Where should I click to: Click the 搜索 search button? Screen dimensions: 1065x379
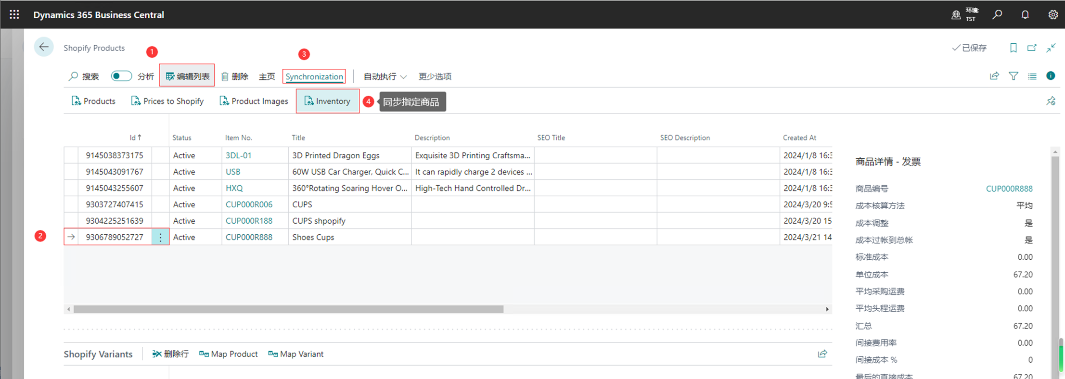click(x=84, y=76)
